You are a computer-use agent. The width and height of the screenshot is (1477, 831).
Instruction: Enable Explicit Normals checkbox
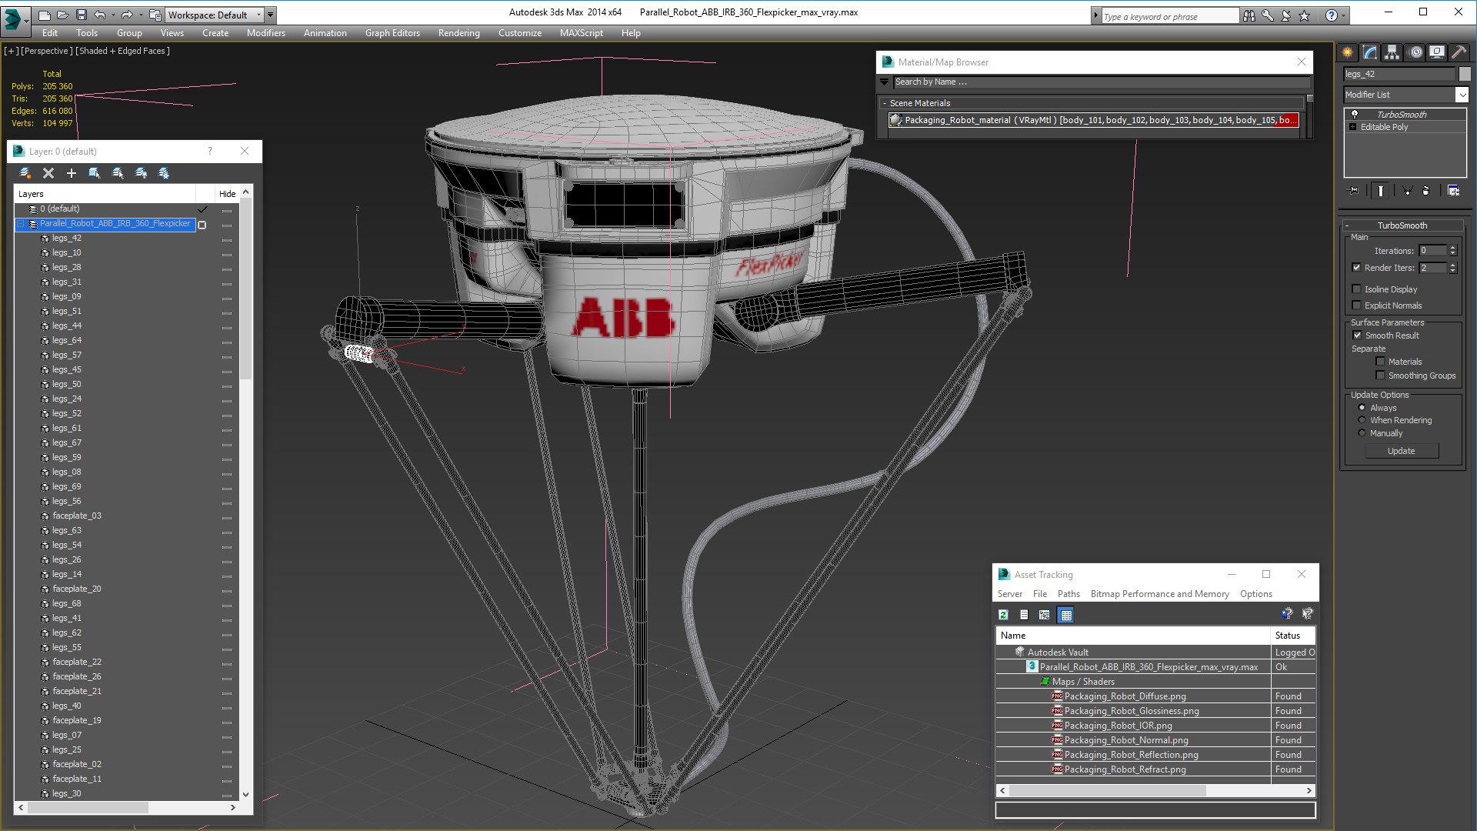(1357, 305)
